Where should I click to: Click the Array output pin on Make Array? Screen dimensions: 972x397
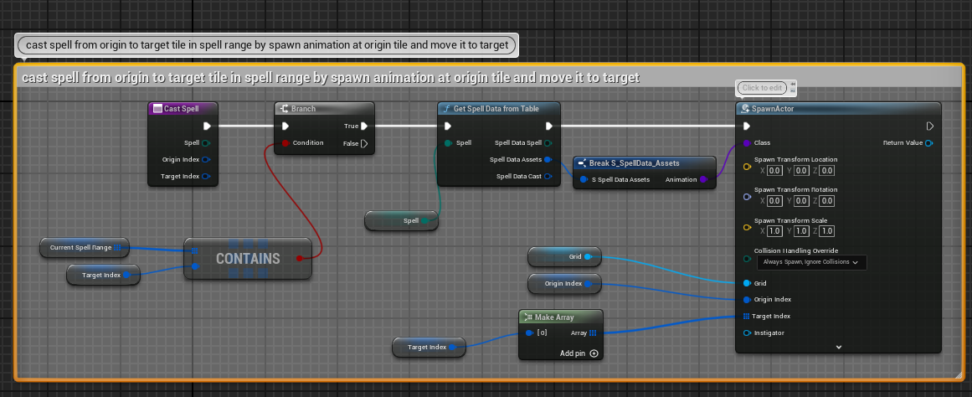(x=593, y=333)
